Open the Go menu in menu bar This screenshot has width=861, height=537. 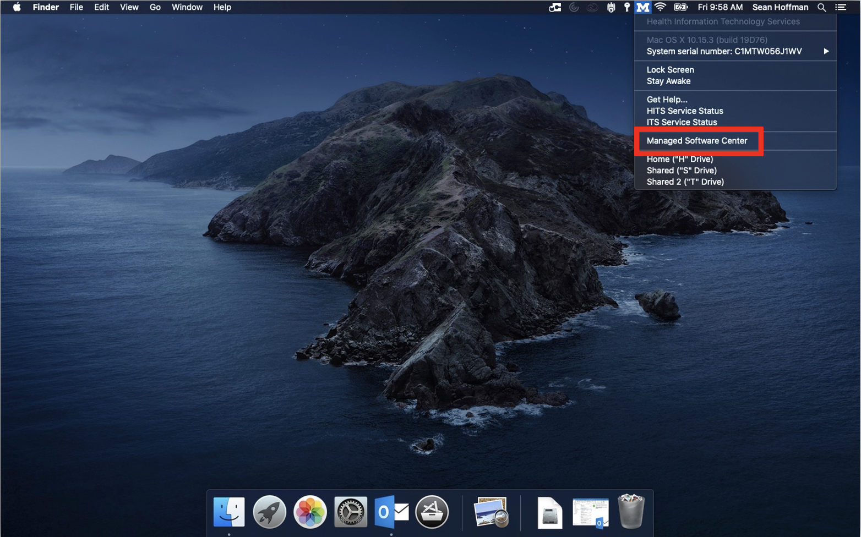point(155,7)
